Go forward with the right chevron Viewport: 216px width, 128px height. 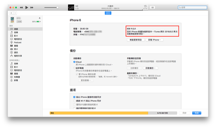click(15, 13)
